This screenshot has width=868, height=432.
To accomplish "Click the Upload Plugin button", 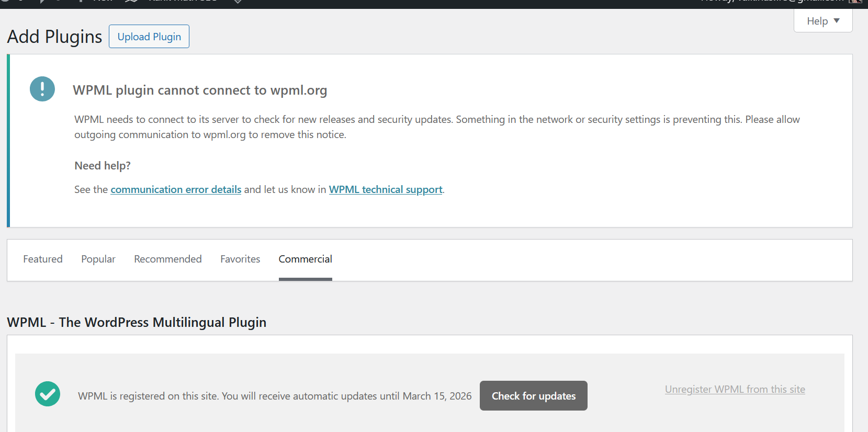I will [149, 37].
